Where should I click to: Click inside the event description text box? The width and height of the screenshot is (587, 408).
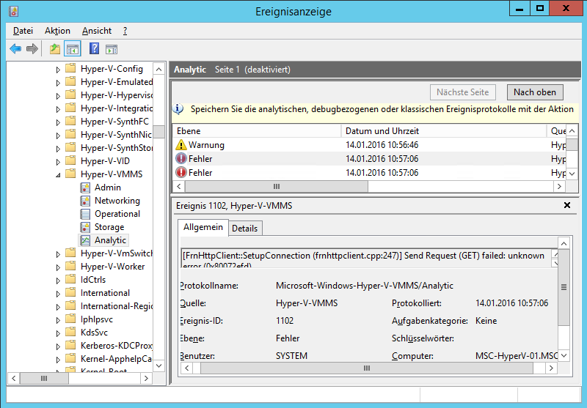(365, 258)
